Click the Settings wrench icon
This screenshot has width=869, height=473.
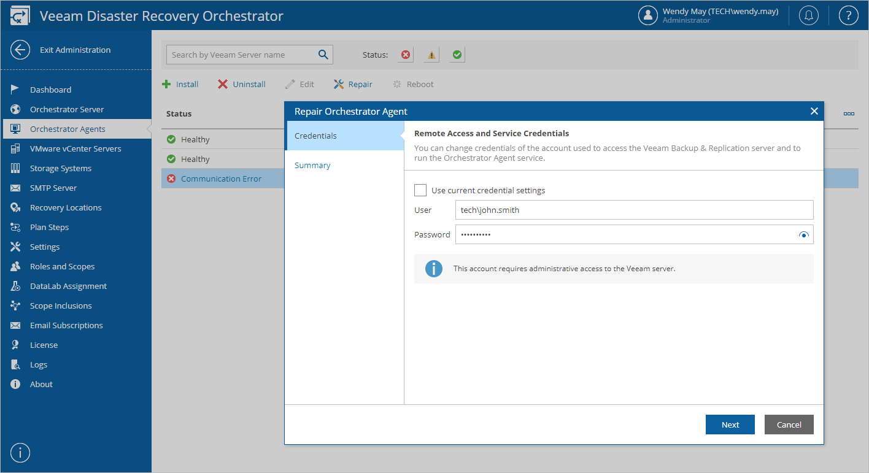pyautogui.click(x=16, y=247)
